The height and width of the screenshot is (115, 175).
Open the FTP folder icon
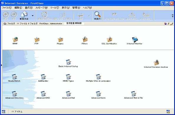tap(37, 40)
